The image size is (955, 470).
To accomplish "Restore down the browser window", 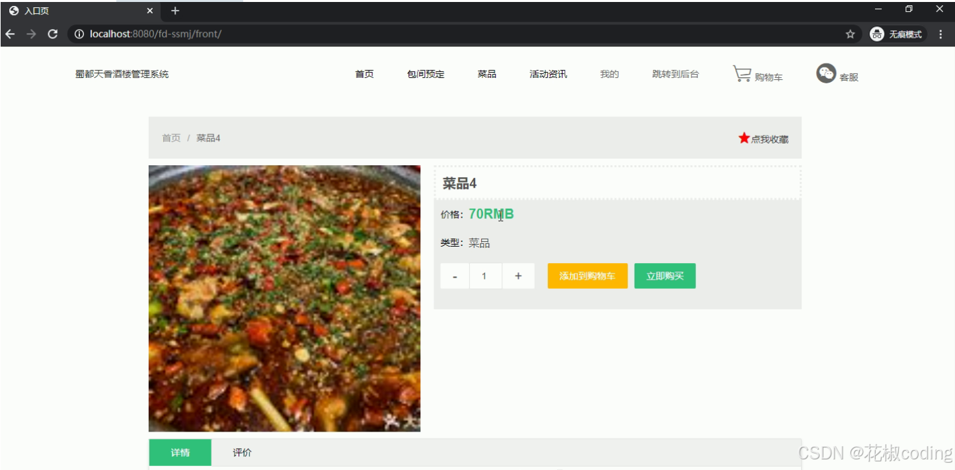I will 909,9.
